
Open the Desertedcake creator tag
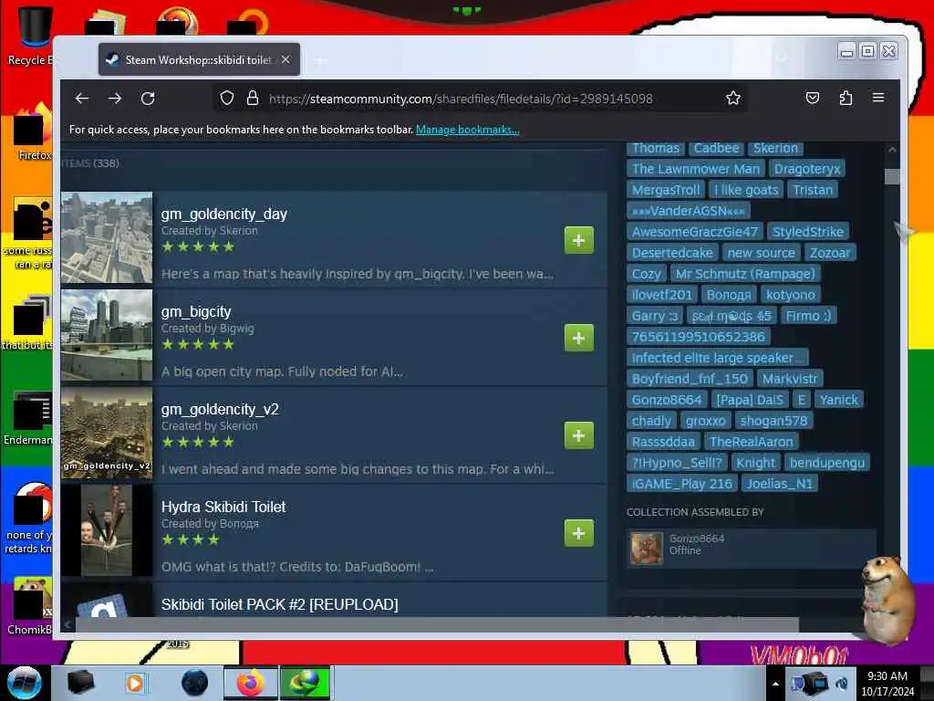672,253
